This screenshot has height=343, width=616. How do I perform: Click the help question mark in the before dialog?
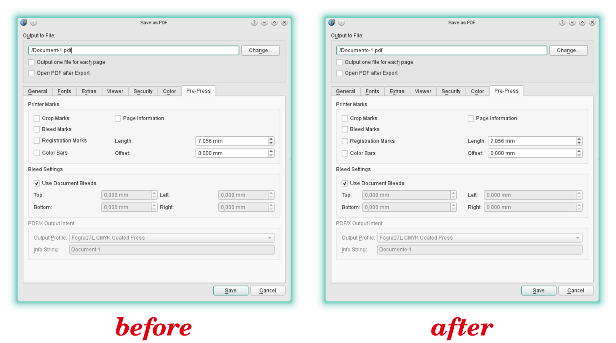tap(254, 23)
